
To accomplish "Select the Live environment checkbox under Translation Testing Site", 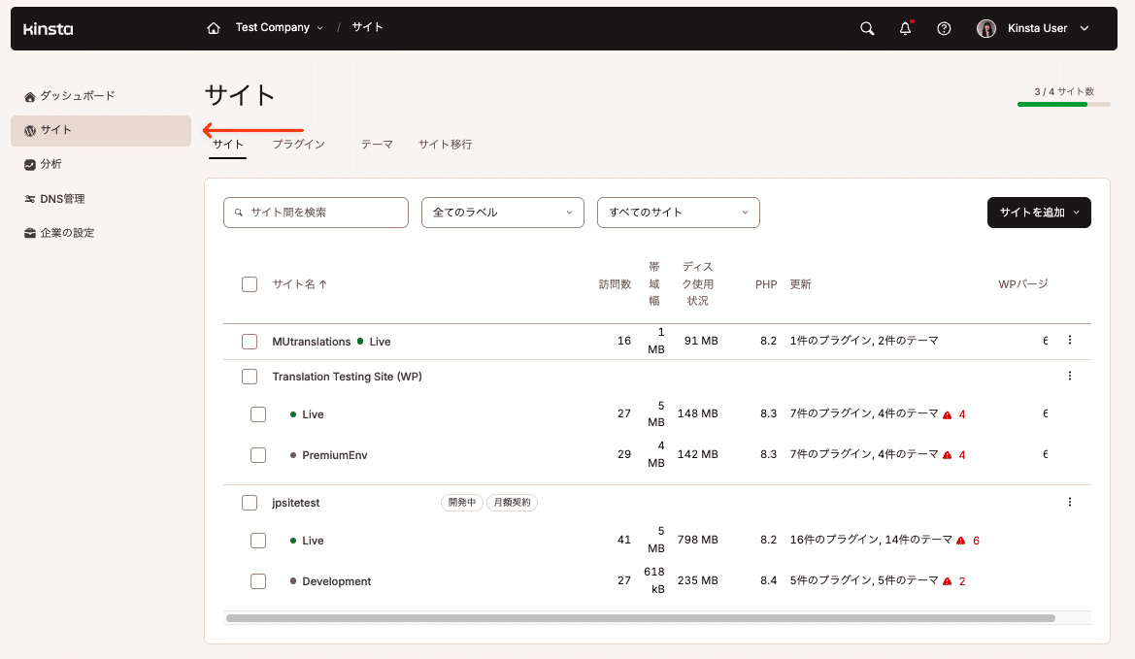I will pyautogui.click(x=258, y=413).
